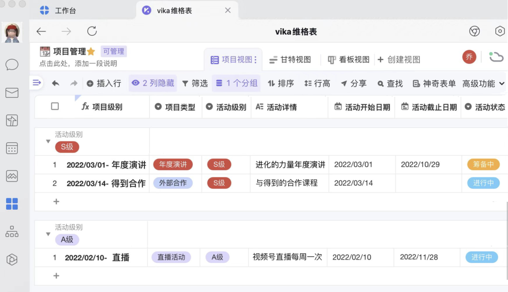Open the image gallery icon in sidebar
The height and width of the screenshot is (292, 508).
(x=12, y=176)
